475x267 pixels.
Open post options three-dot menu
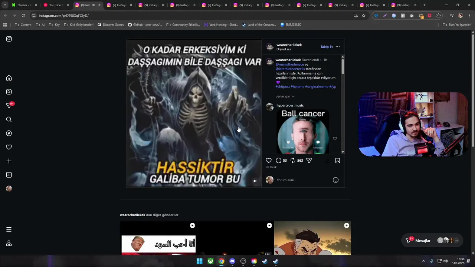tap(337, 47)
